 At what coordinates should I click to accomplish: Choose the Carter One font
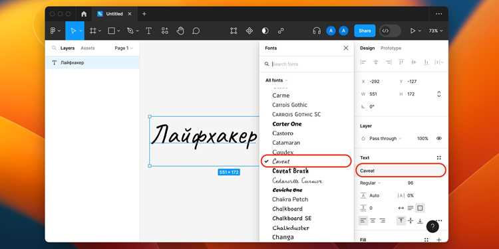coord(287,124)
